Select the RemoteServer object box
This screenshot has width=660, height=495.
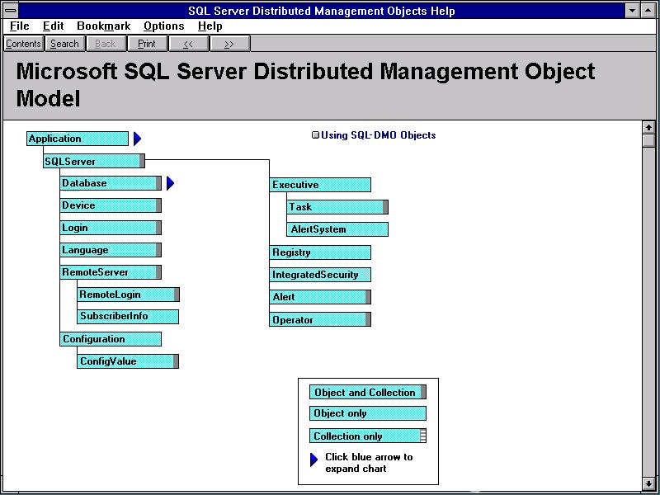tap(111, 272)
